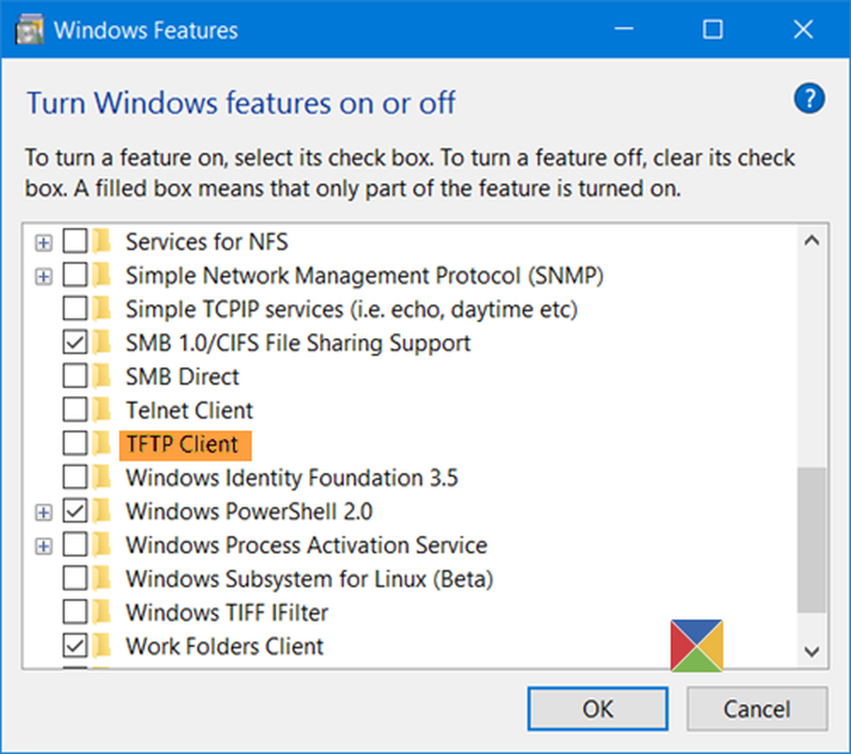Enable the TFTP Client checkbox
The image size is (851, 754).
pos(76,444)
